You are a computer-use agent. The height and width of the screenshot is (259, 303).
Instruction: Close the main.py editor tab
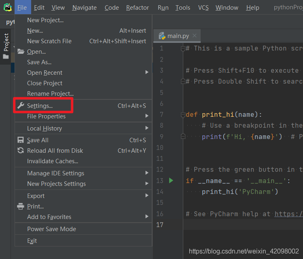[195, 36]
